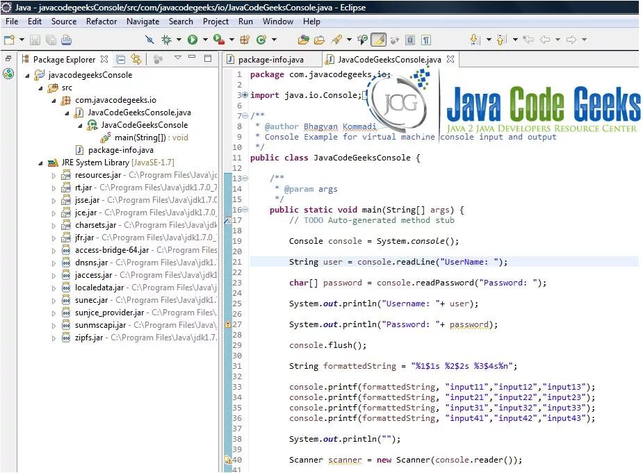Open the Project menu
Image resolution: width=643 pixels, height=473 pixels.
pyautogui.click(x=215, y=22)
